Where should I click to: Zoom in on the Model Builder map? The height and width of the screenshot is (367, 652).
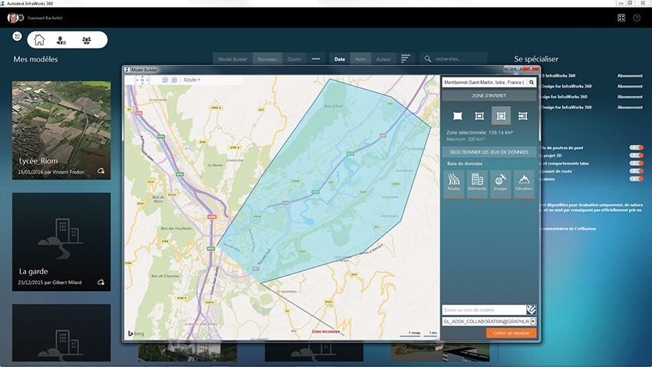click(x=174, y=80)
